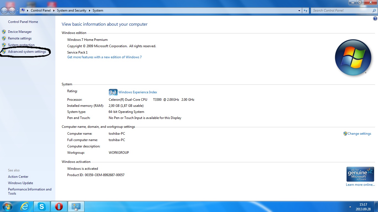Click Get more features with new edition link
The image size is (378, 212).
(104, 57)
